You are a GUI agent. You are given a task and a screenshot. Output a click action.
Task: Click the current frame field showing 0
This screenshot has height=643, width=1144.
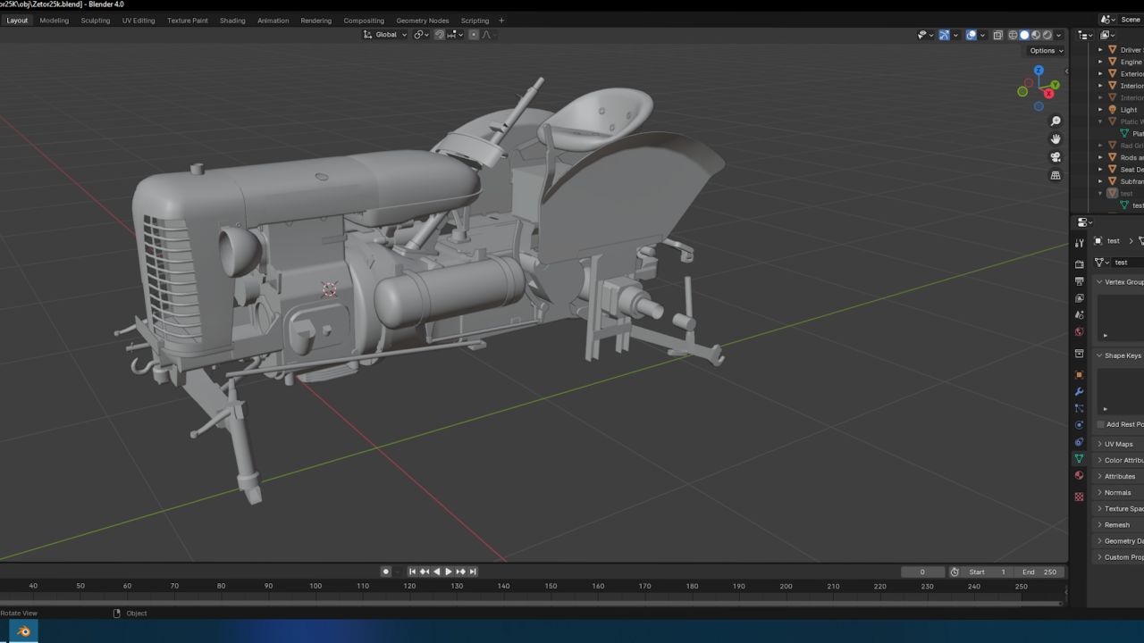(x=922, y=572)
